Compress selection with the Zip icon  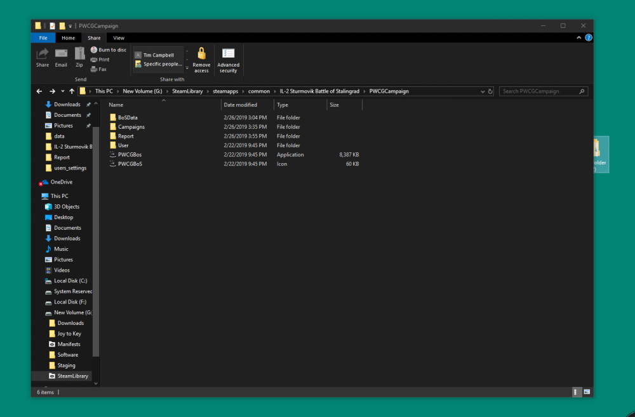(79, 55)
